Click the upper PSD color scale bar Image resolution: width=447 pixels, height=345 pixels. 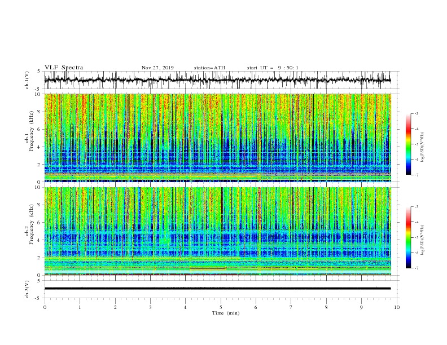coord(408,144)
